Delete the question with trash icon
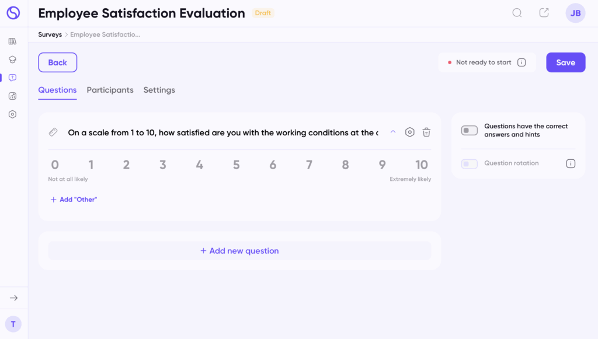598x339 pixels. click(x=426, y=132)
